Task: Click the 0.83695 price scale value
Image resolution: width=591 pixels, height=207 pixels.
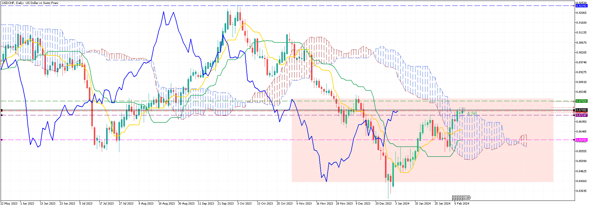Action: [x=582, y=191]
